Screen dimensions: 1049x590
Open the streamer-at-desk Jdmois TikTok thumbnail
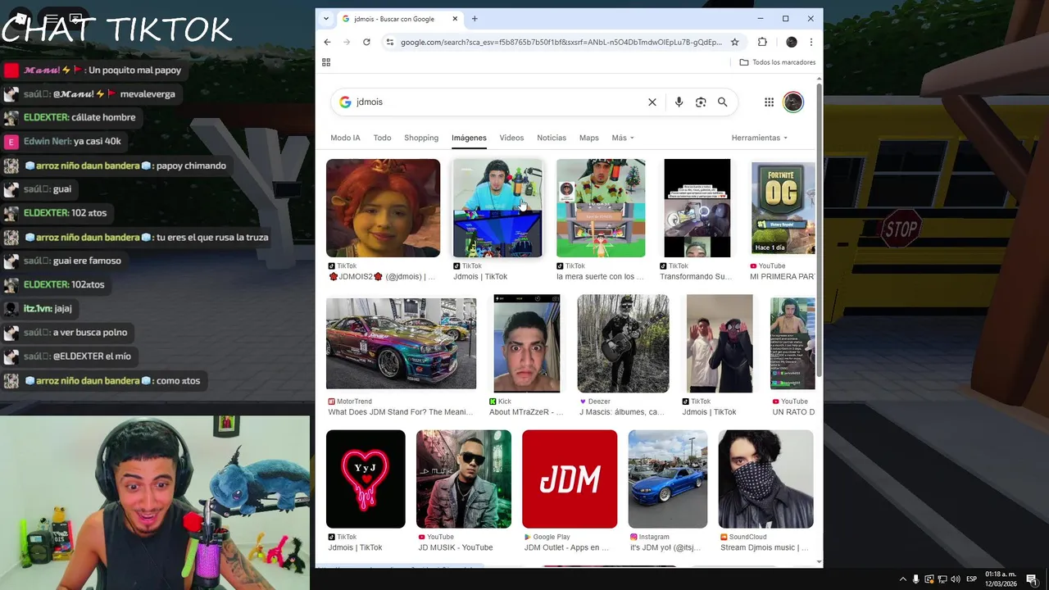point(497,208)
